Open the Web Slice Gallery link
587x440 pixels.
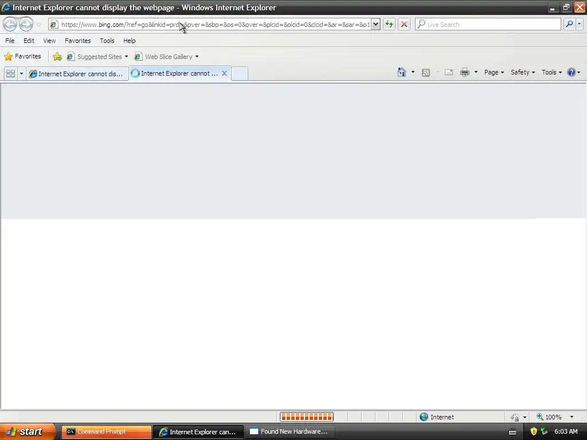tap(164, 57)
